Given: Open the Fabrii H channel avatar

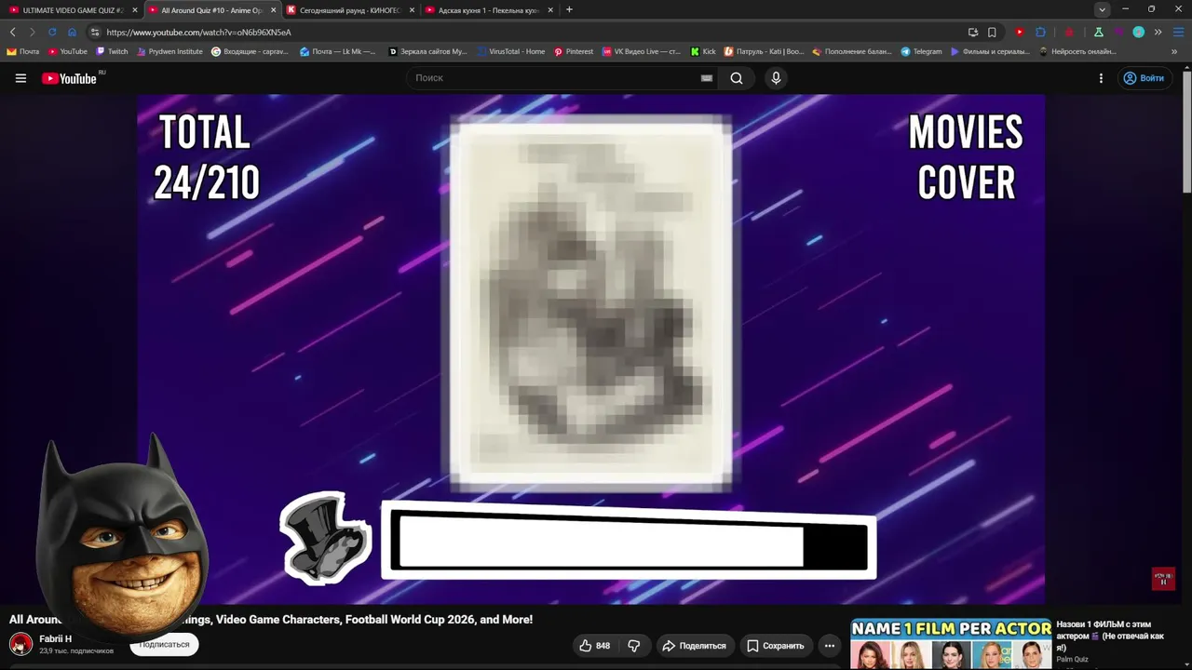Looking at the screenshot, I should 20,644.
